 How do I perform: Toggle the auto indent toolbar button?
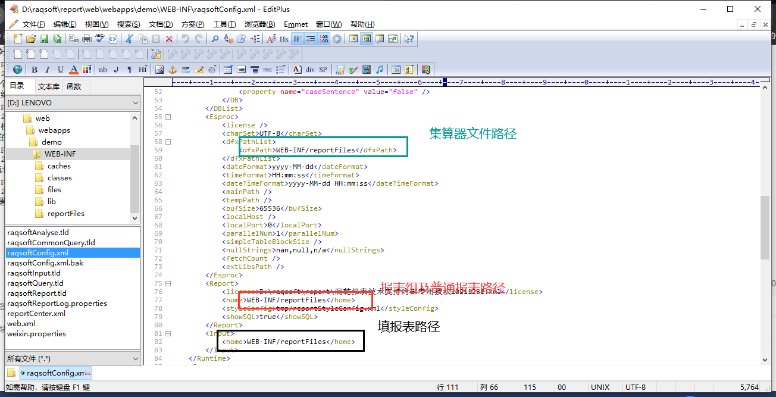[x=310, y=39]
